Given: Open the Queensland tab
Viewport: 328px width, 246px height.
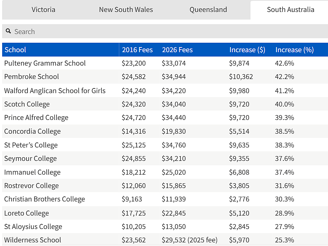Looking at the screenshot, I should point(208,10).
